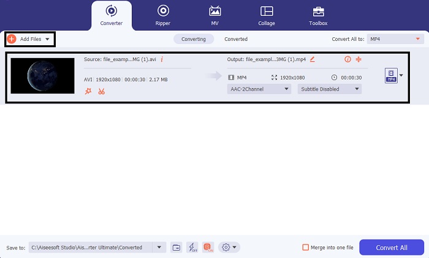Image resolution: width=429 pixels, height=258 pixels.
Task: Toggle the hardware acceleration lightning icon
Action: pyautogui.click(x=192, y=247)
